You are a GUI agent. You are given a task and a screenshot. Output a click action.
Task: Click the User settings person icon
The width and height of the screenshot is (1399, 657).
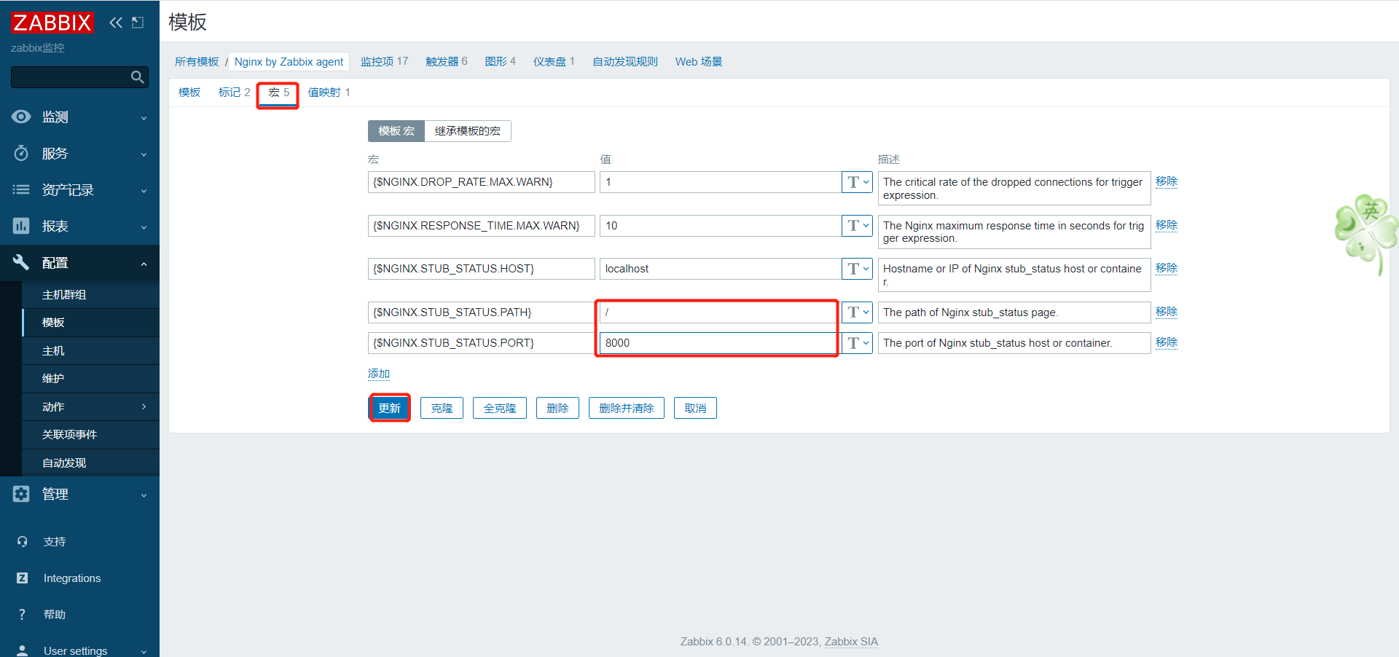22,650
